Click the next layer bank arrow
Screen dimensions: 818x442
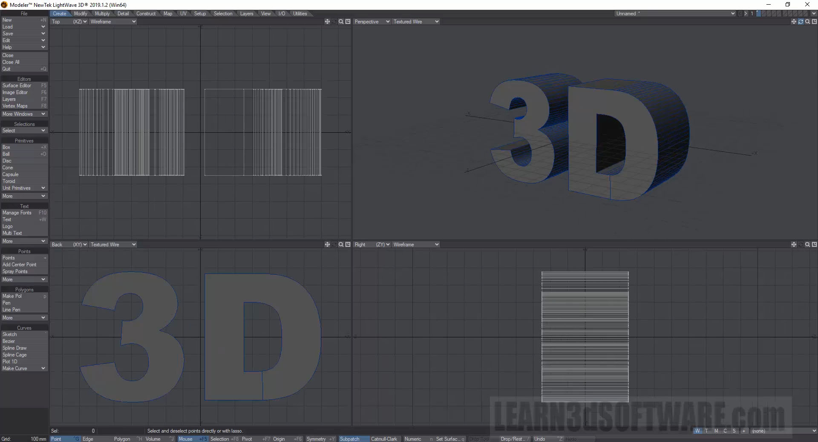click(x=746, y=14)
